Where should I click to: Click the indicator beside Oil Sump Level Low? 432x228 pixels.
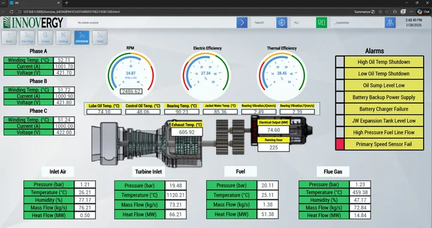[340, 86]
